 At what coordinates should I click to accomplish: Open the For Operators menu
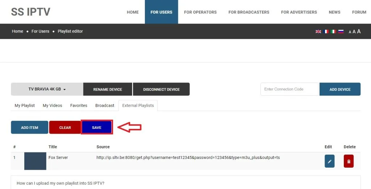coord(200,12)
